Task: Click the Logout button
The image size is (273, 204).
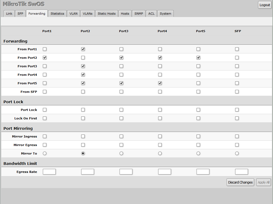Action: click(265, 5)
